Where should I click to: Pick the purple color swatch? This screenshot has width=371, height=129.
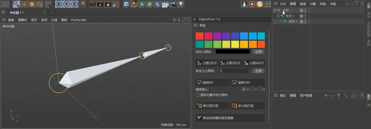[217, 36]
